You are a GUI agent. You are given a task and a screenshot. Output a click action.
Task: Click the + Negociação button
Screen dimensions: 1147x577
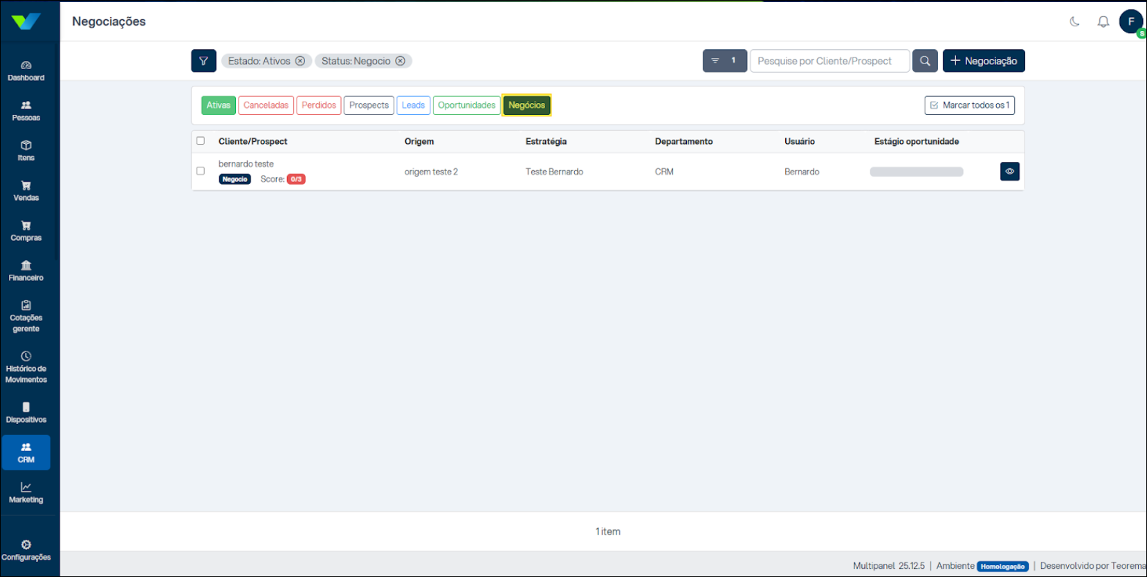tap(983, 61)
